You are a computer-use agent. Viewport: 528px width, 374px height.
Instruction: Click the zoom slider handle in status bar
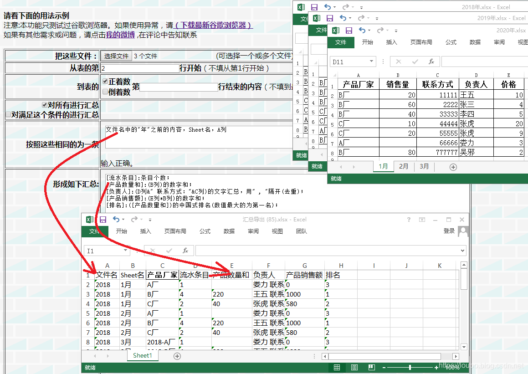coord(410,368)
